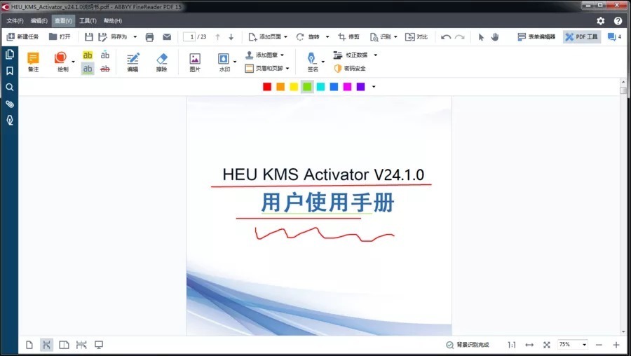The height and width of the screenshot is (356, 631).
Task: Click the 新建任务 new task button
Action: [x=22, y=37]
